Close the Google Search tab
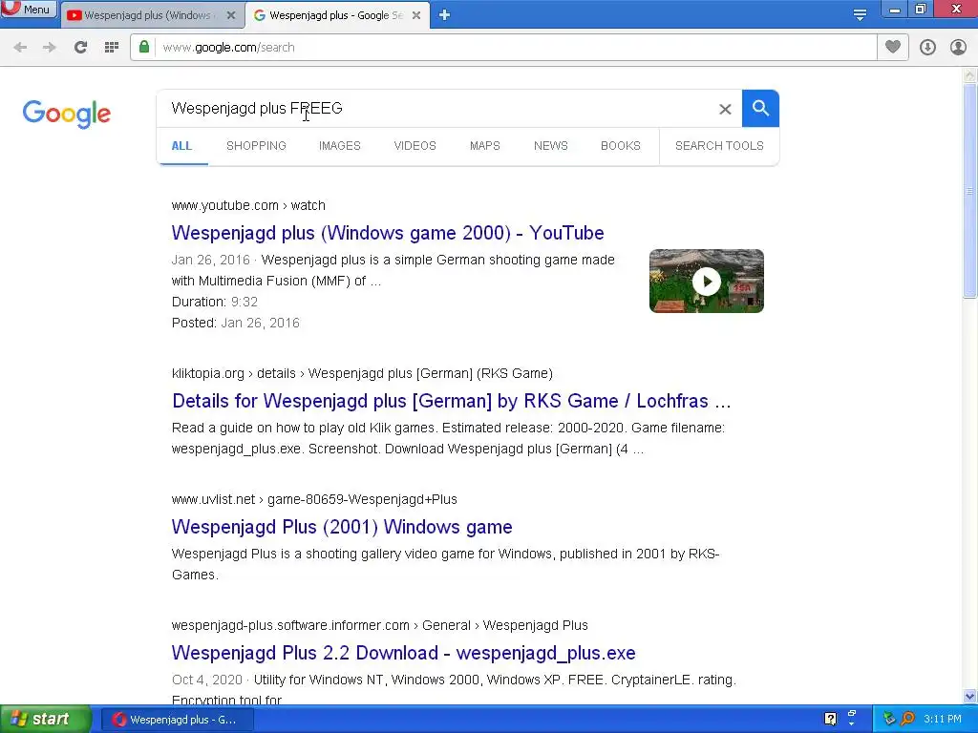The height and width of the screenshot is (733, 978). coord(416,15)
